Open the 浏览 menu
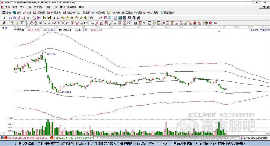This screenshot has width=270, height=146. (x=15, y=7)
